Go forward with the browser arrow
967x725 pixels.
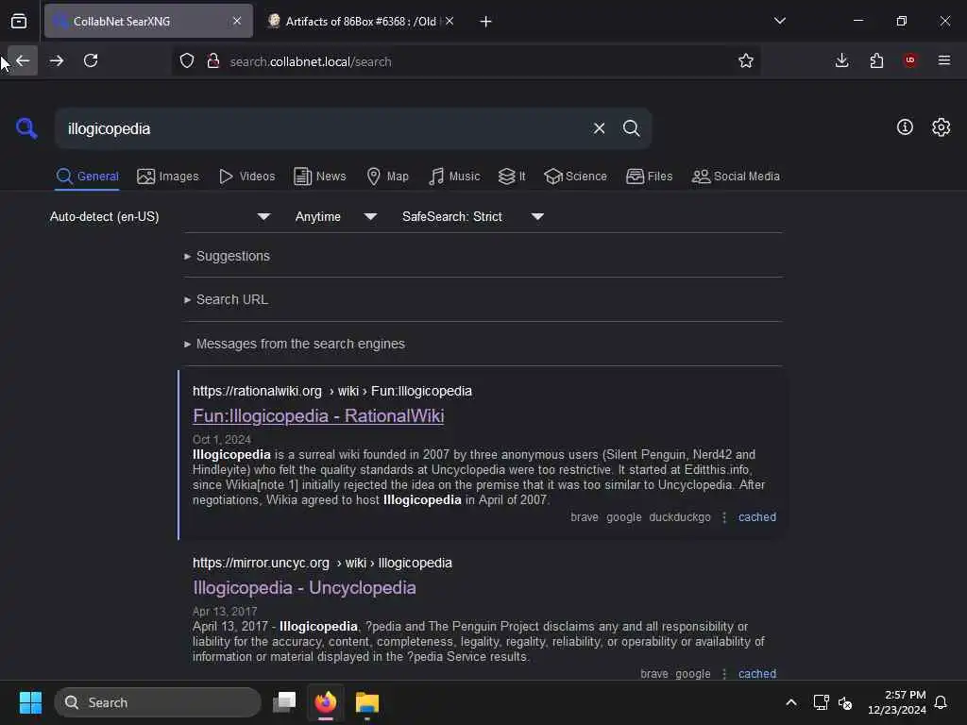click(56, 60)
